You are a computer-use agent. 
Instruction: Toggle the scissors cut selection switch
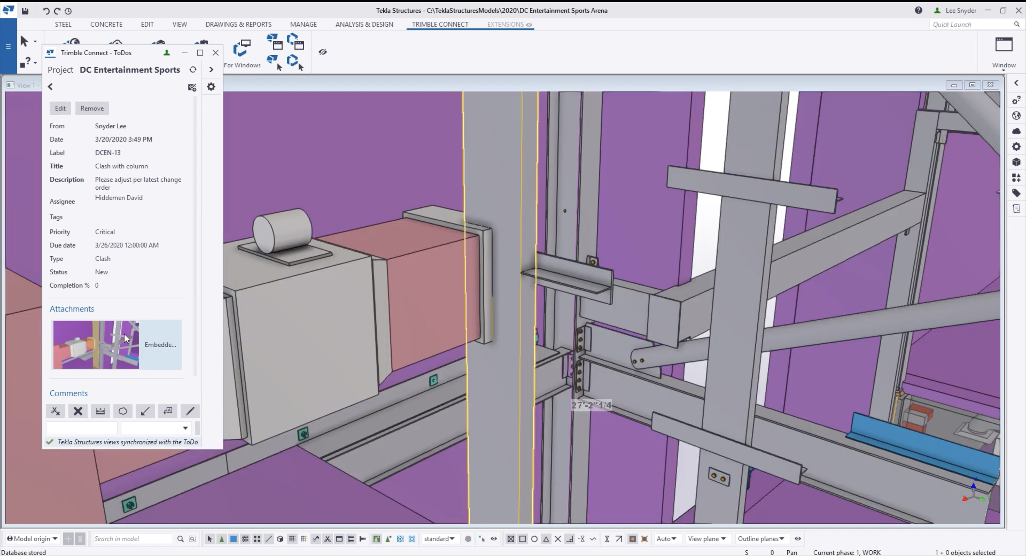[327, 539]
